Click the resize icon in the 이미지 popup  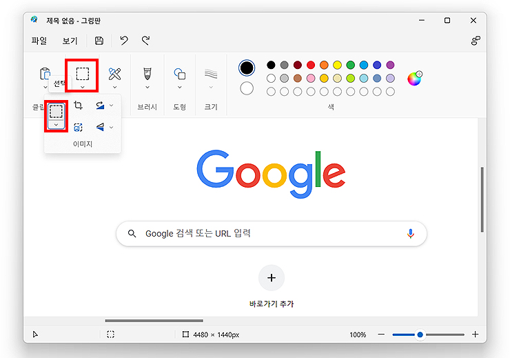78,127
